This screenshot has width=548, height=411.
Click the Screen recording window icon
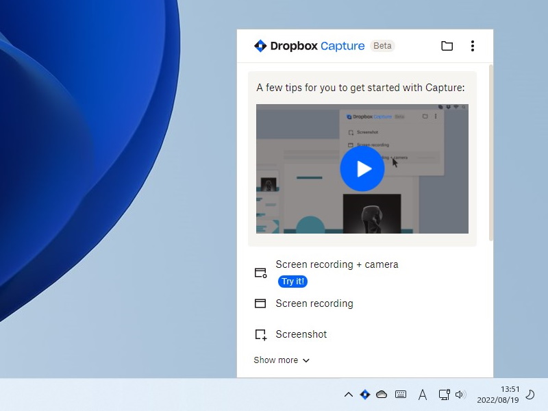click(x=260, y=303)
